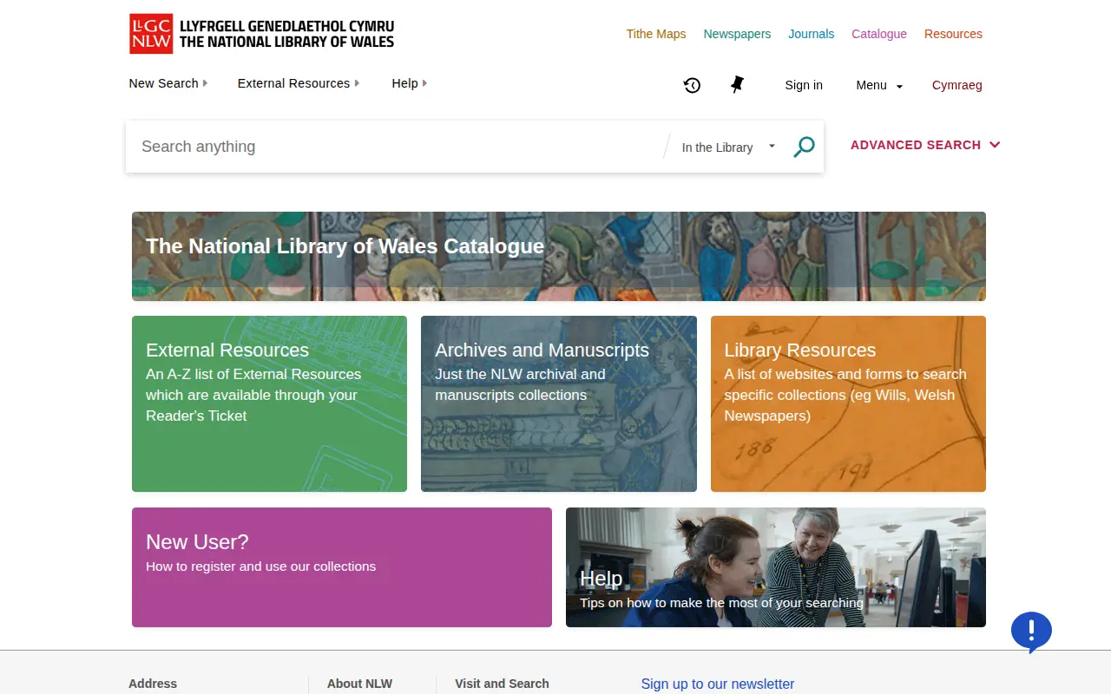Click the National Library of Wales Catalogue banner

click(x=559, y=256)
